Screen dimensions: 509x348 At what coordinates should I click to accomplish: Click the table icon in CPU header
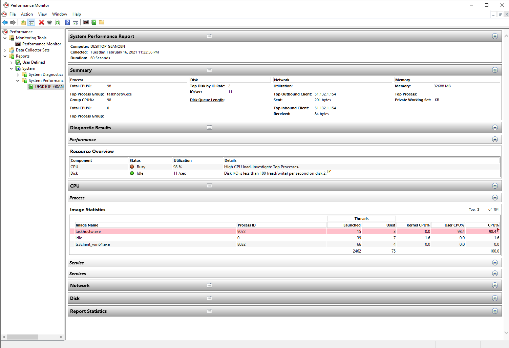pyautogui.click(x=210, y=186)
